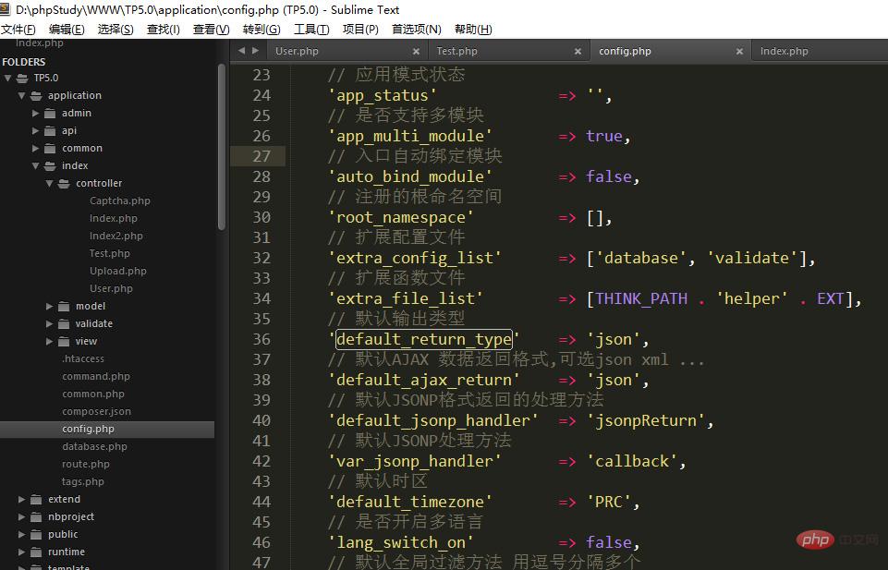
Task: Open composer.json in the sidebar
Action: pos(96,411)
